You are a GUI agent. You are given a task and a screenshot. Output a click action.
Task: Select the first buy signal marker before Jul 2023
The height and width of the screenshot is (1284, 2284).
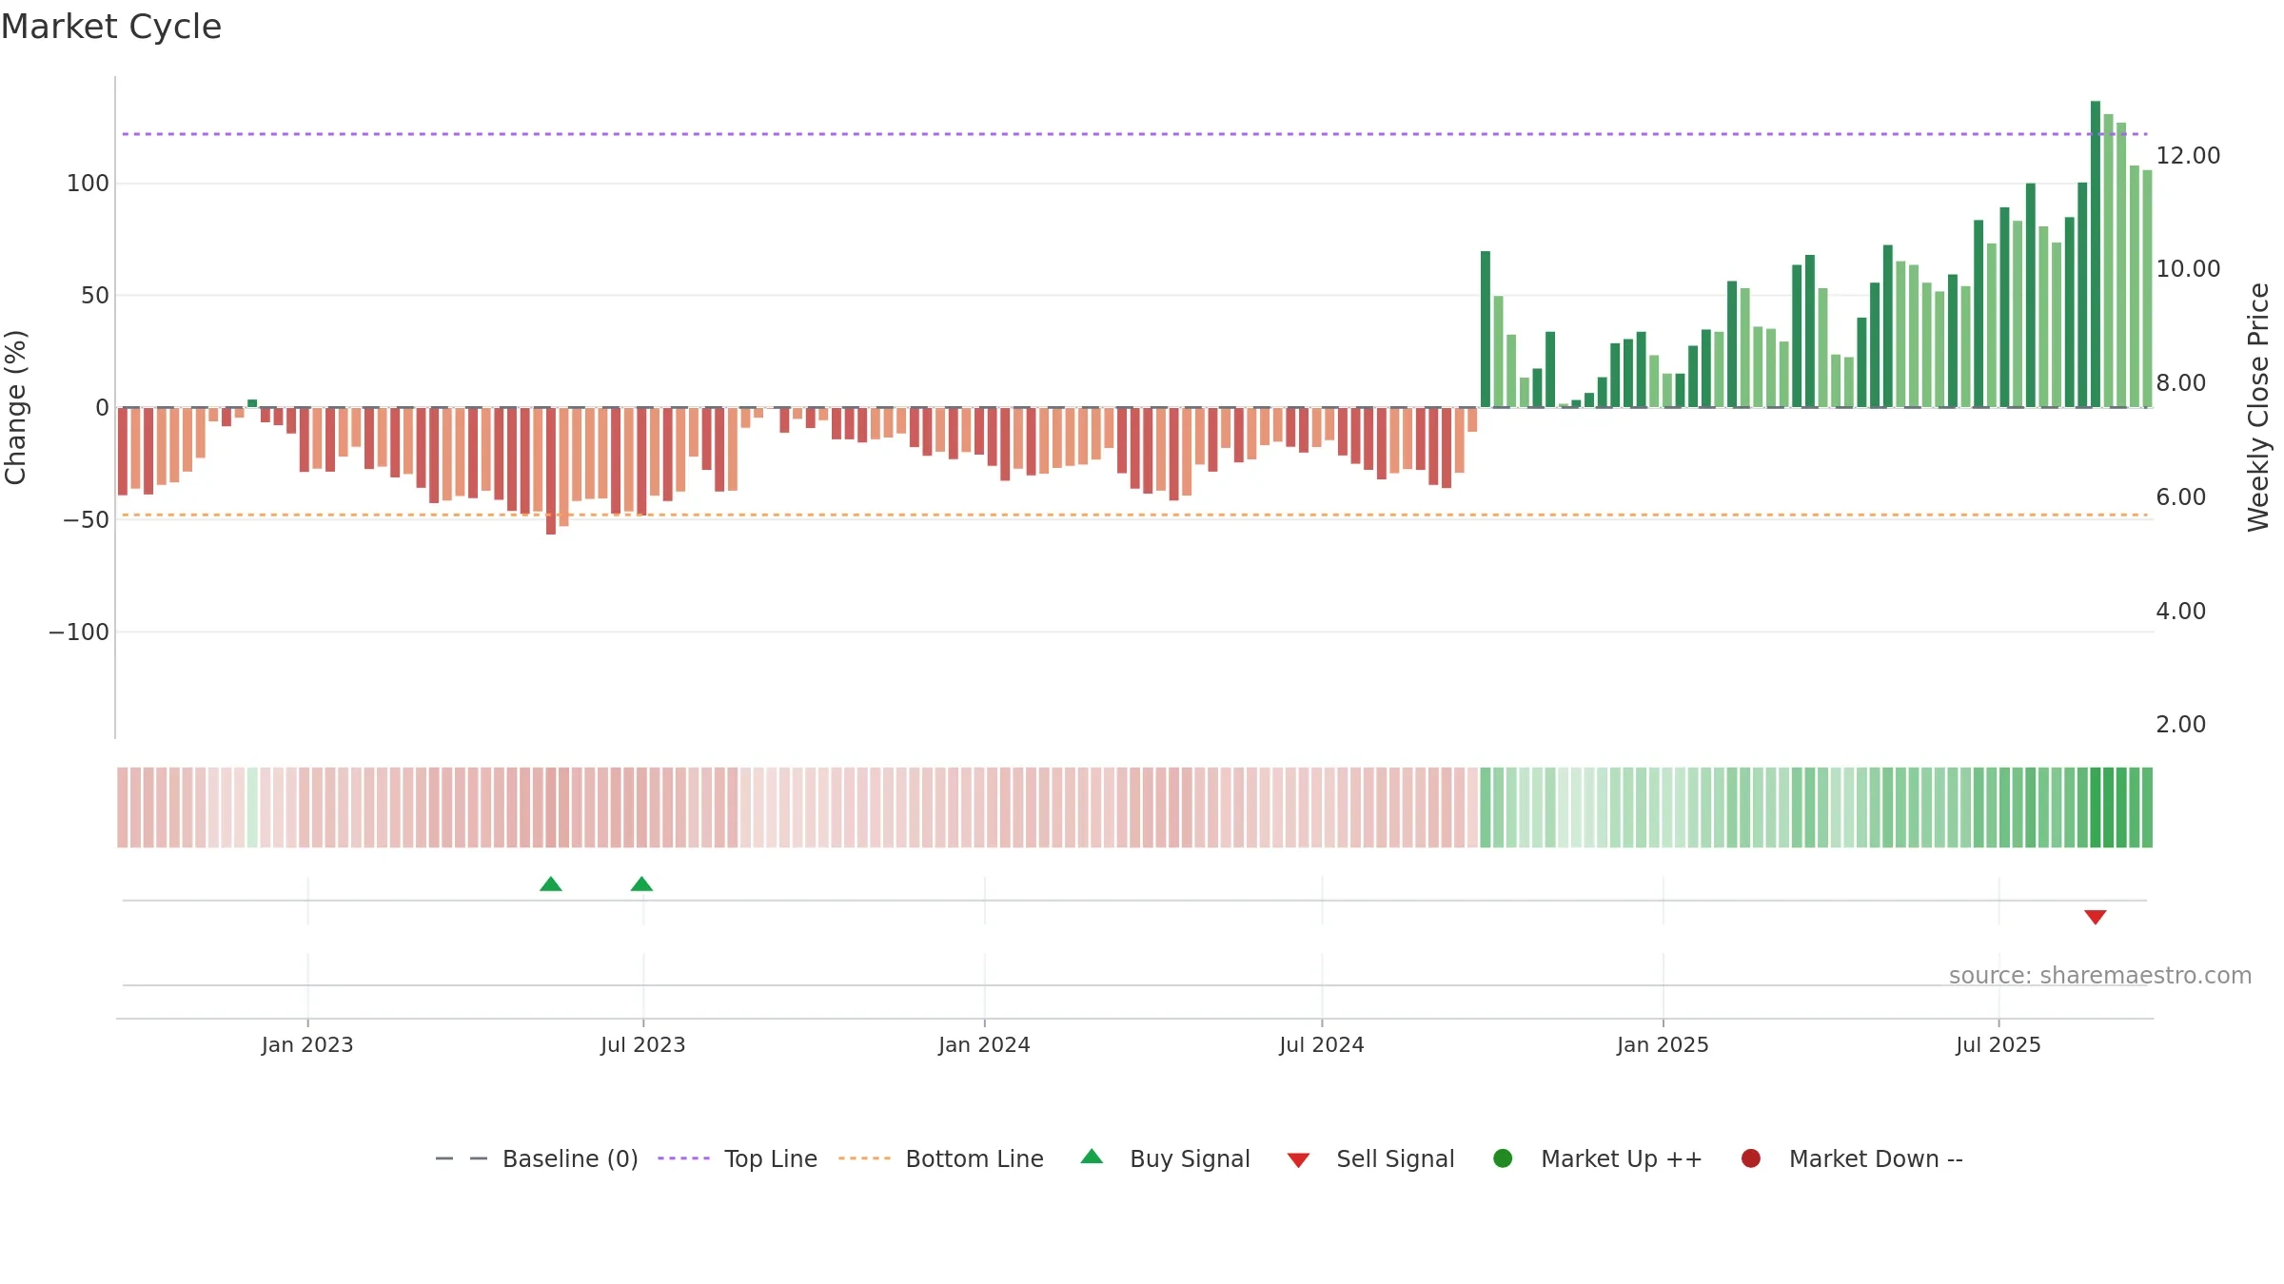(551, 885)
